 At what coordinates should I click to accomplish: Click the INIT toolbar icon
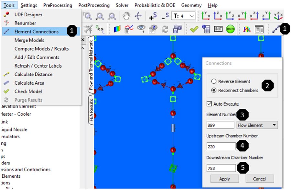pyautogui.click(x=218, y=29)
